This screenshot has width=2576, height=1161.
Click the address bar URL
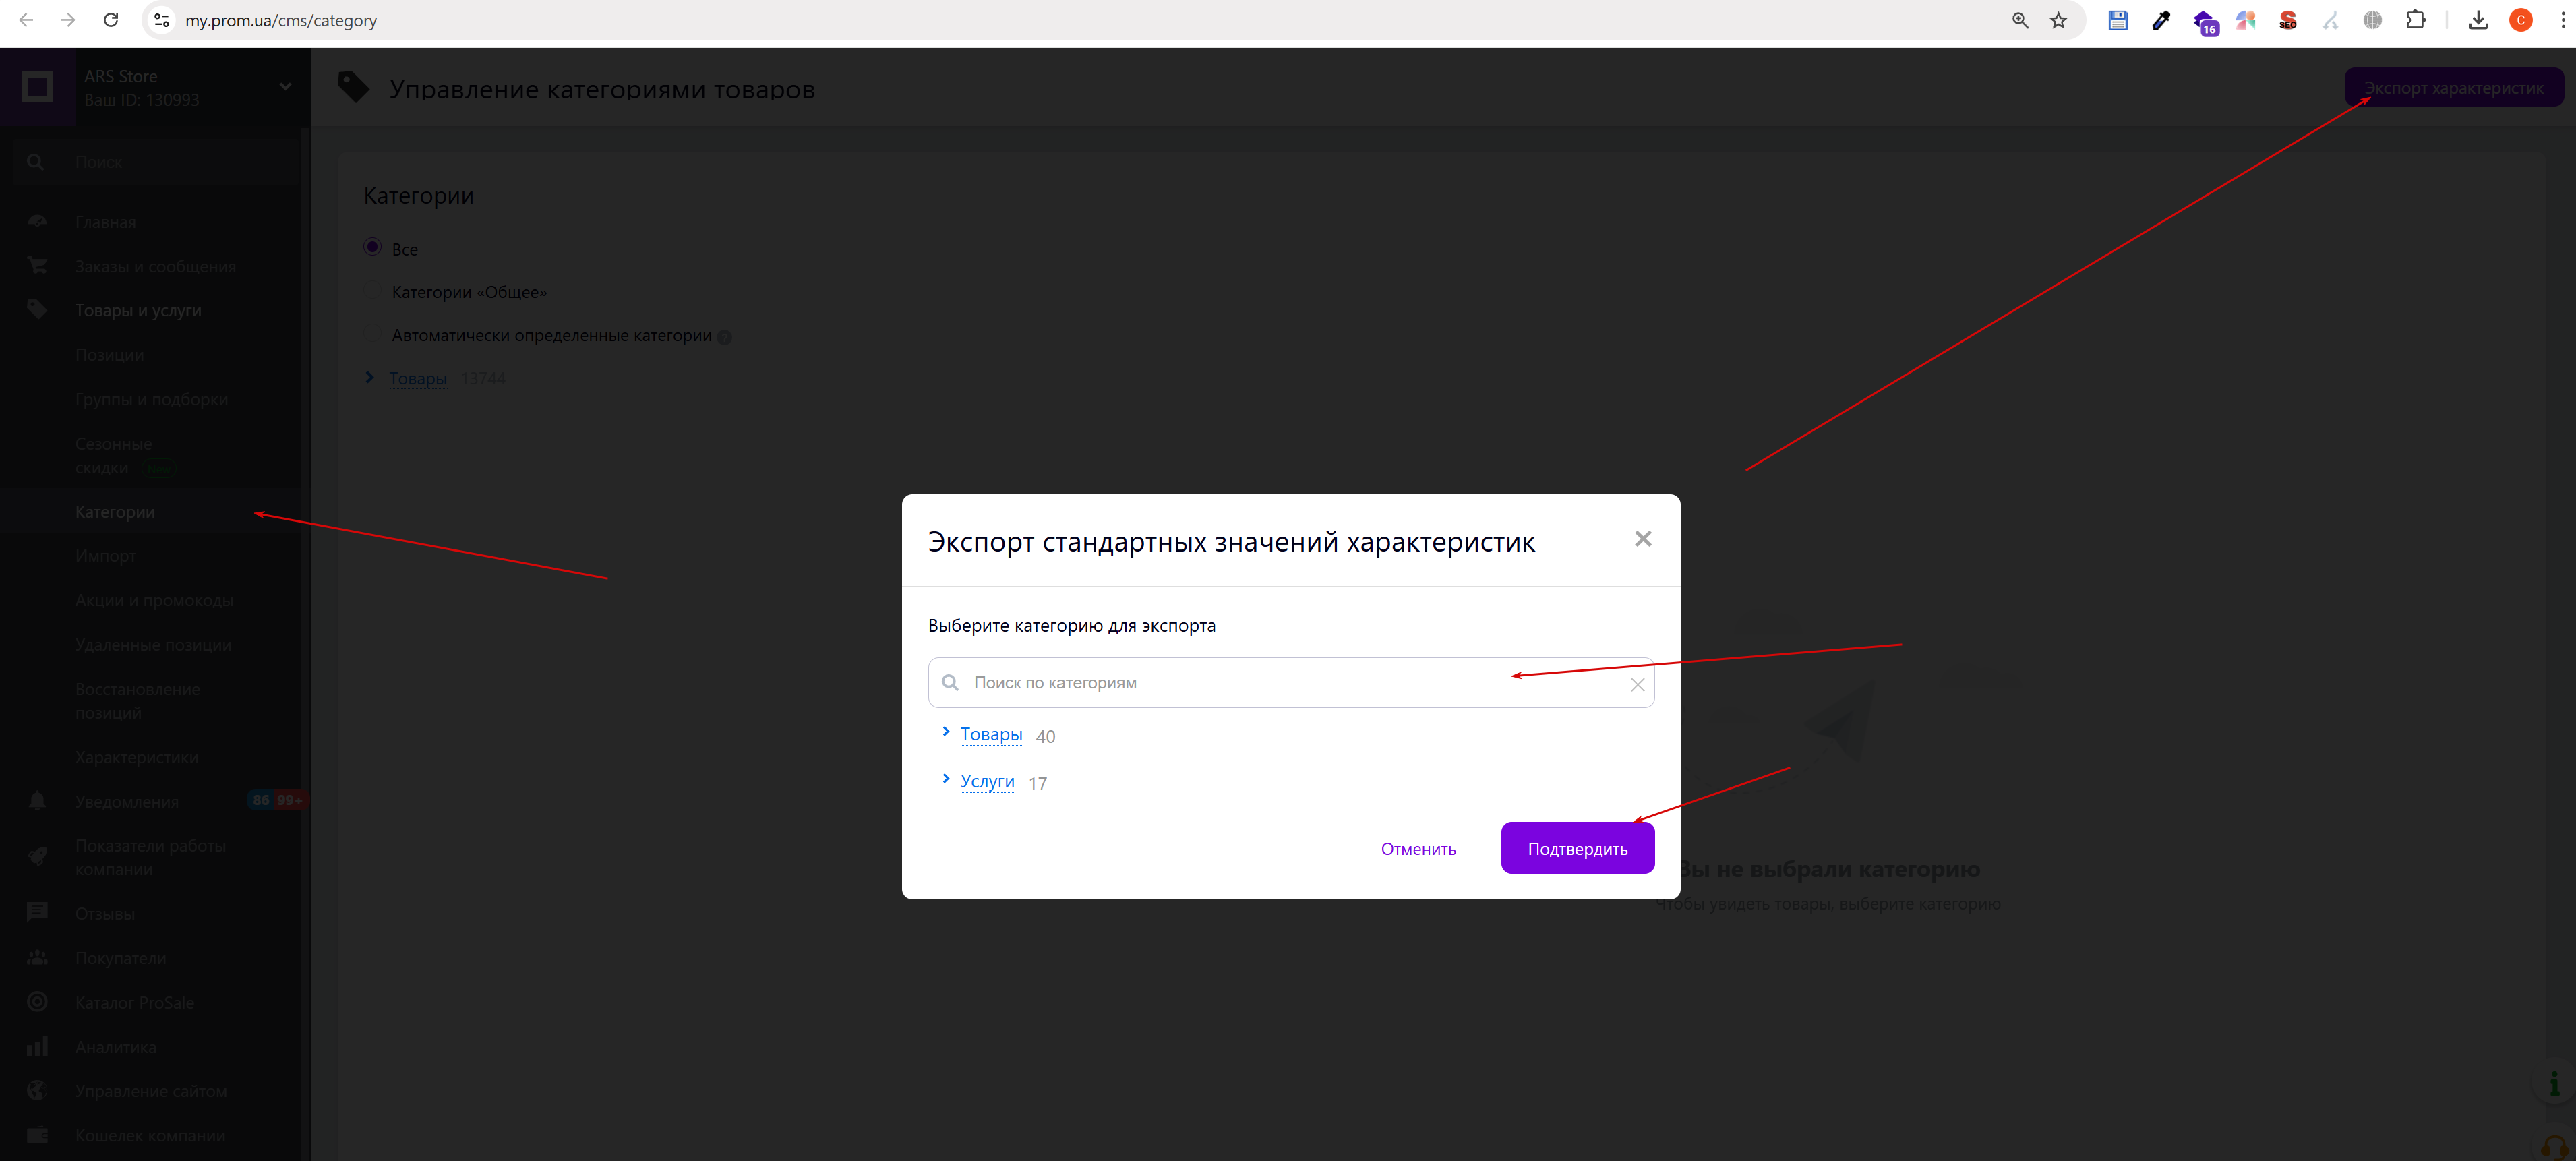coord(281,20)
